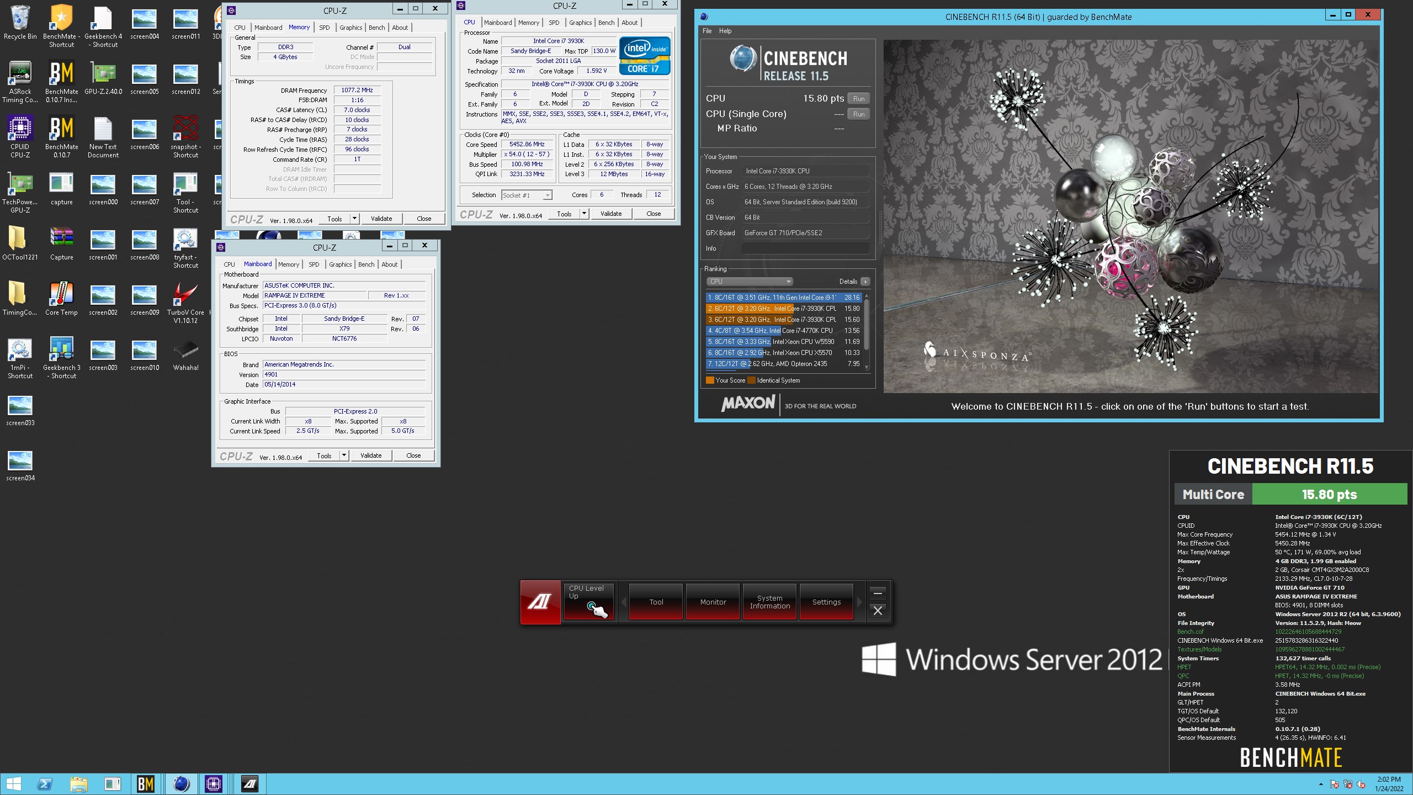Switch to the SPD tab in the CPU-Z Memory window

click(x=325, y=28)
